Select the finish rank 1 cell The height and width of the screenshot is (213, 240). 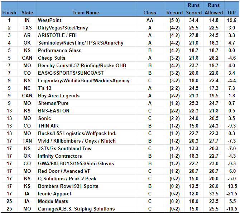tap(9, 20)
